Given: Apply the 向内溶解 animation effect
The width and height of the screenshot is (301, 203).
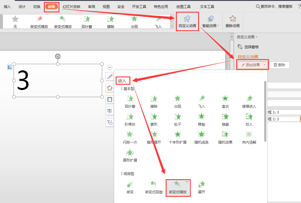Looking at the screenshot, I should (x=249, y=136).
